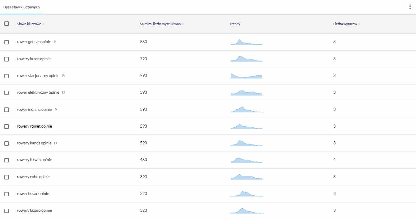Viewport: 416px width, 218px height.
Task: Click the Trendy column header
Action: pos(235,24)
